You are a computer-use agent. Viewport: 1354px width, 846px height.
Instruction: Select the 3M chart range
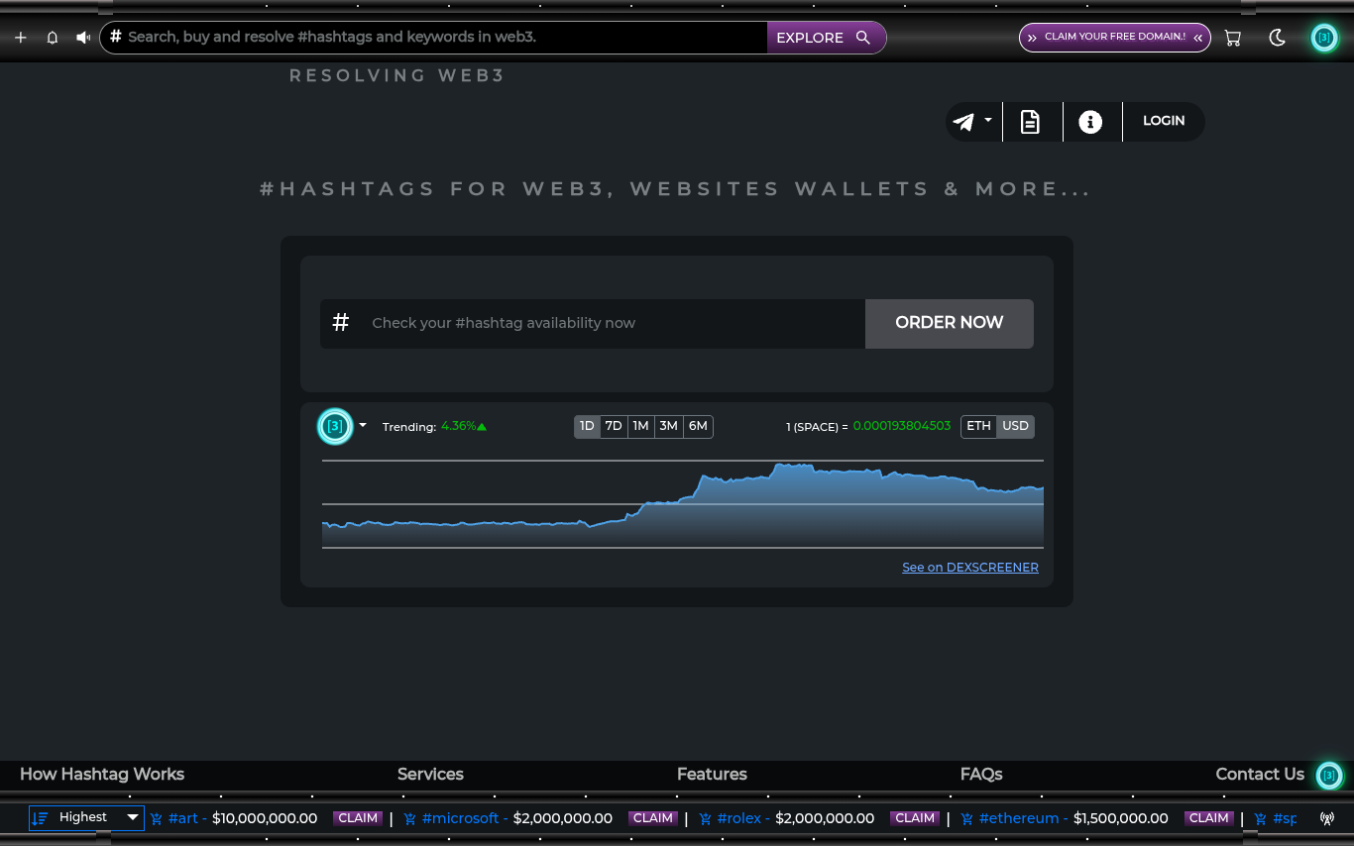pyautogui.click(x=668, y=426)
